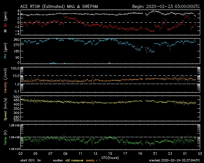Select the 01 hour tick label
This screenshot has height=163, width=204.
tap(185, 154)
